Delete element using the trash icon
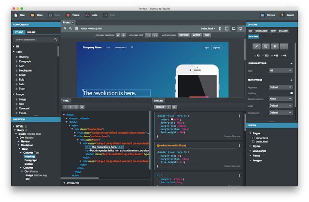The height and width of the screenshot is (202, 309). pos(274,46)
